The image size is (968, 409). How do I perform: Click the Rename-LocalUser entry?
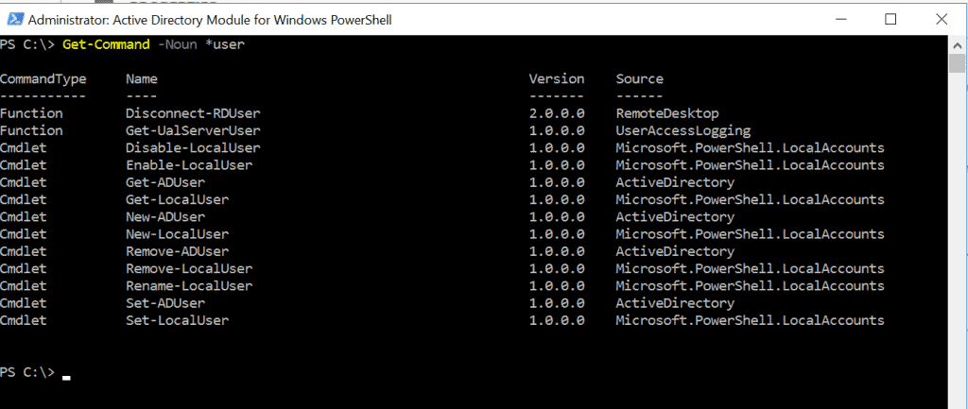tap(189, 286)
